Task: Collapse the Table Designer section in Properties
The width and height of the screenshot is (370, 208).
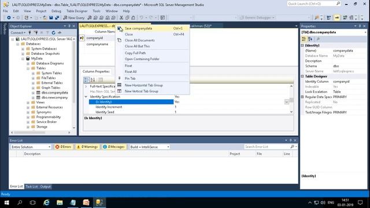Action: [x=302, y=76]
